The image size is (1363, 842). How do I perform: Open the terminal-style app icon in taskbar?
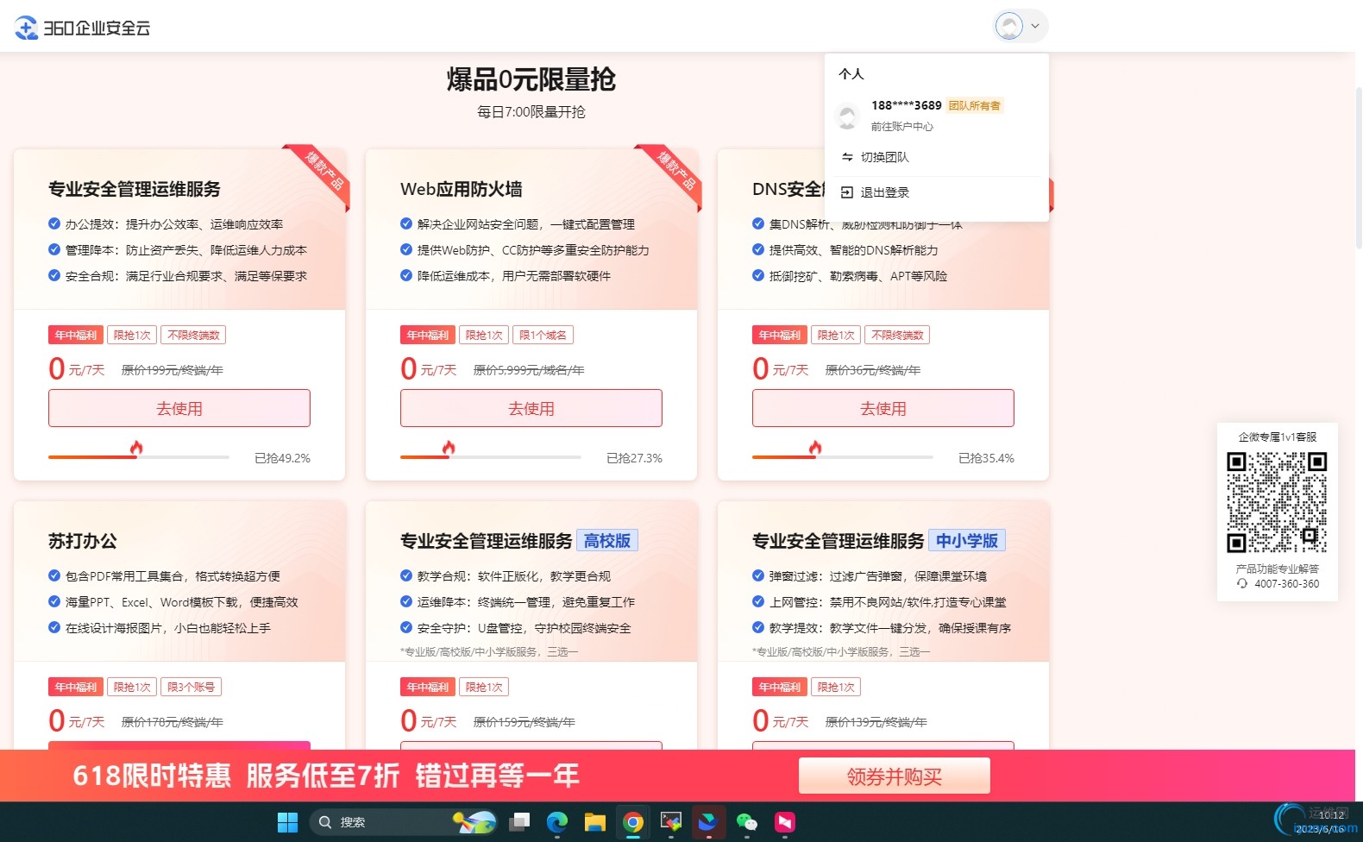[670, 822]
